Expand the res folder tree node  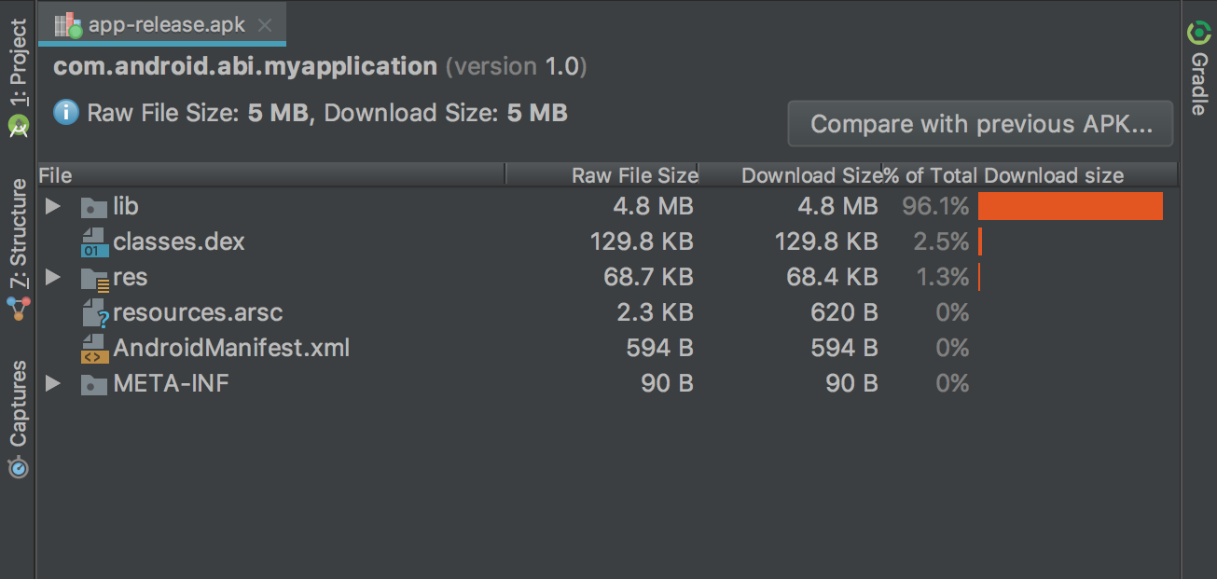tap(53, 277)
